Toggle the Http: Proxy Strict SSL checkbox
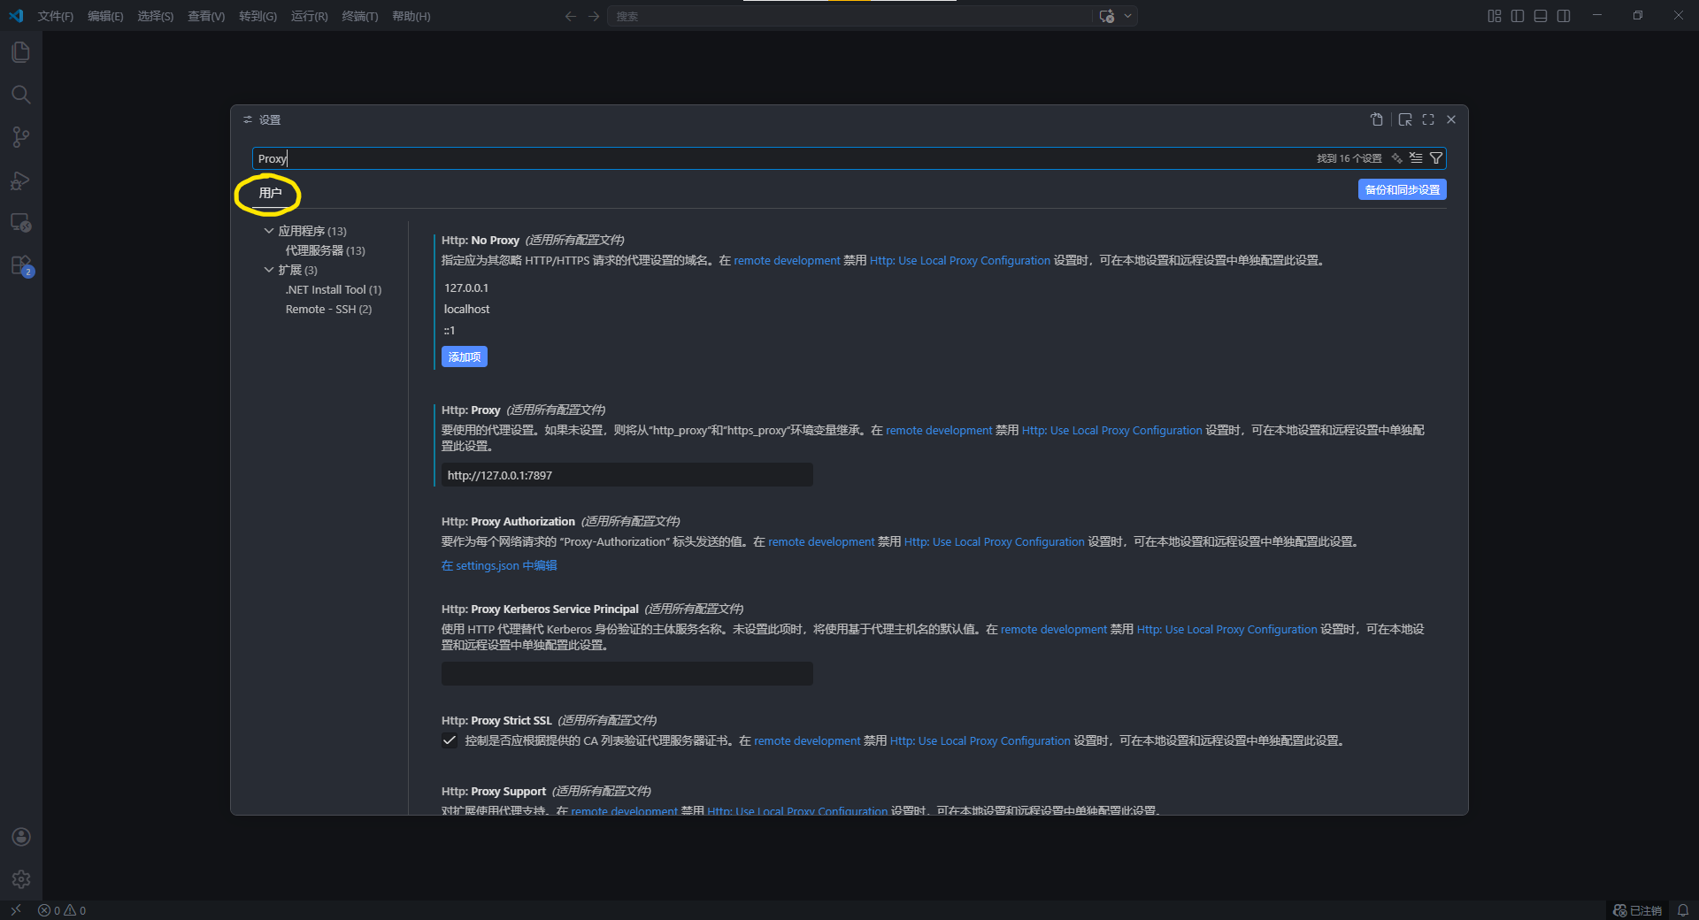Image resolution: width=1699 pixels, height=920 pixels. coord(450,741)
